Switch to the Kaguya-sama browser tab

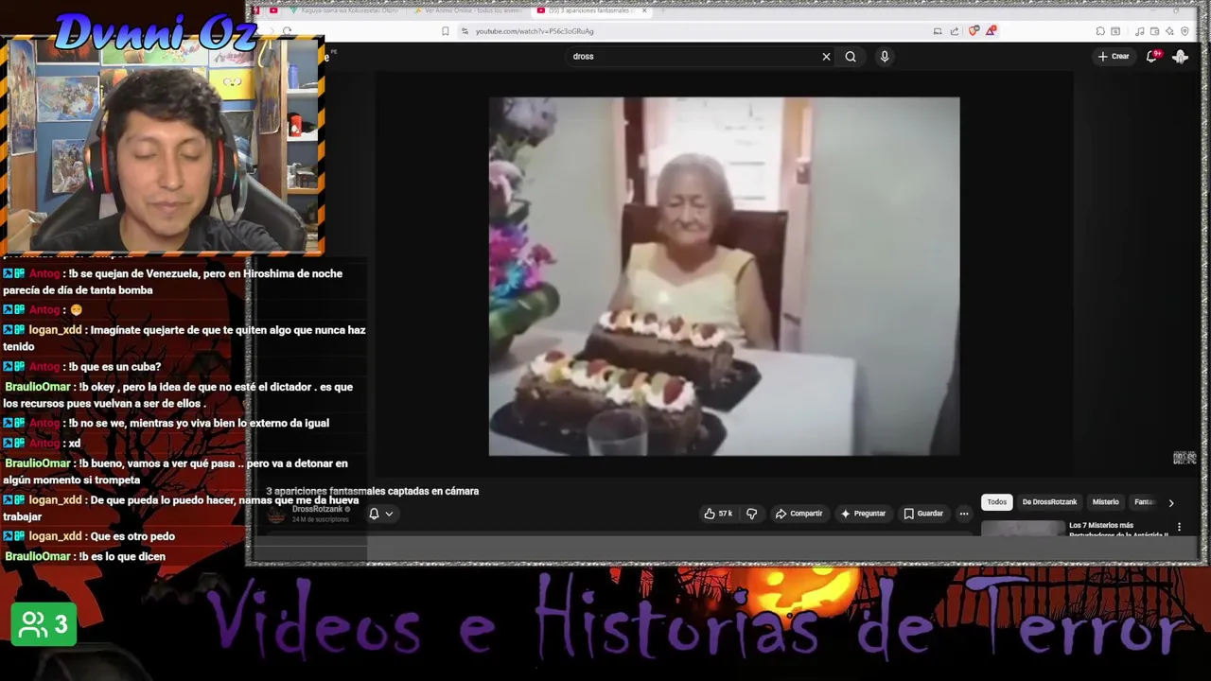click(345, 10)
